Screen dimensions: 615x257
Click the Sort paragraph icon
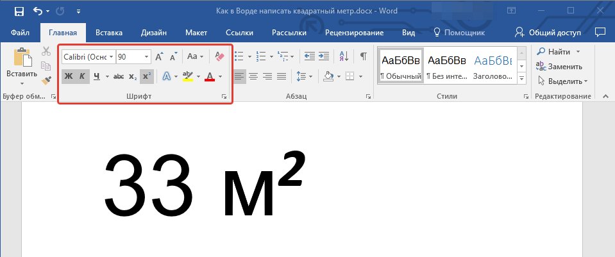point(343,56)
